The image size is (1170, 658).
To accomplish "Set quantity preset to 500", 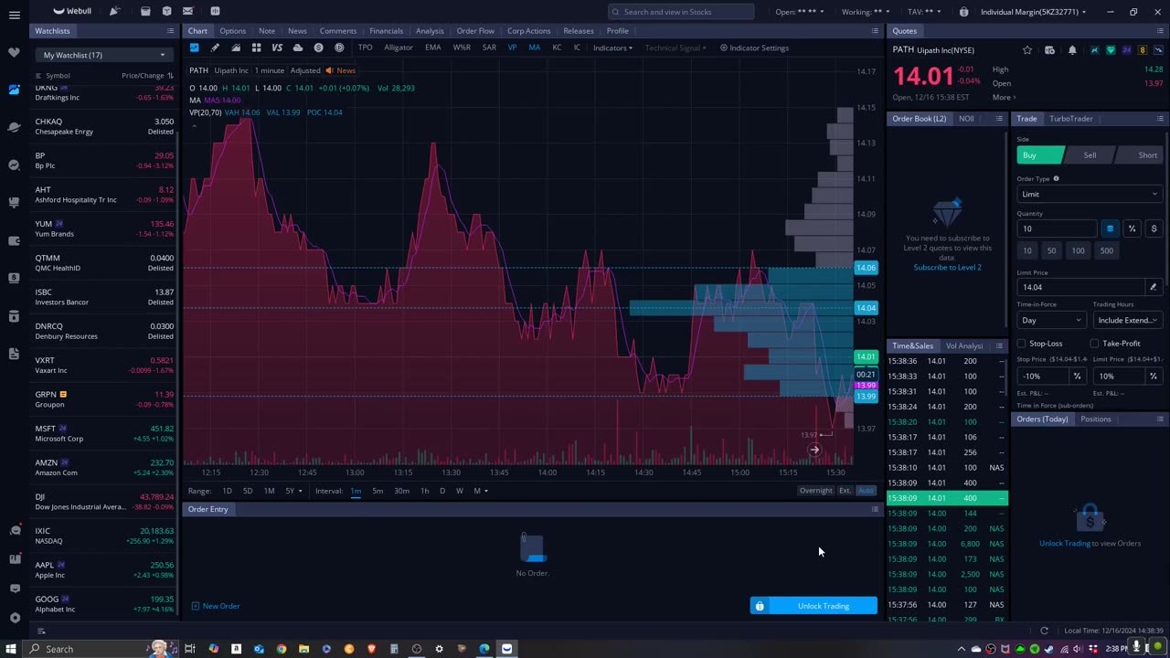I will (x=1107, y=250).
